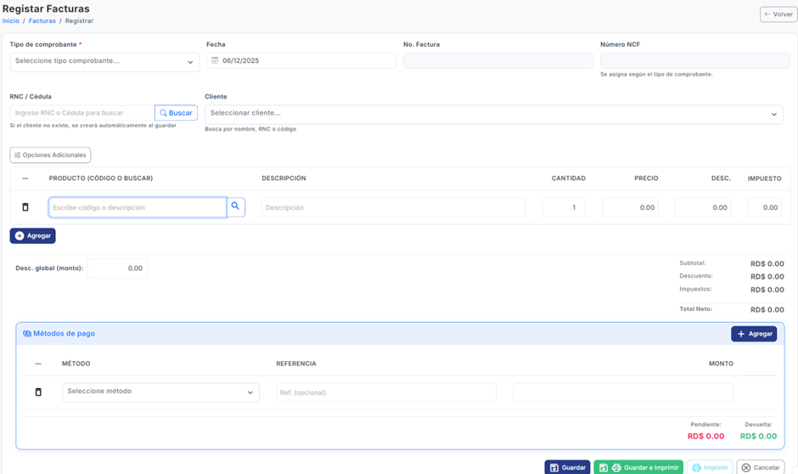Viewport: 798px width, 474px height.
Task: Remove the payment method row via trash icon
Action: point(38,392)
